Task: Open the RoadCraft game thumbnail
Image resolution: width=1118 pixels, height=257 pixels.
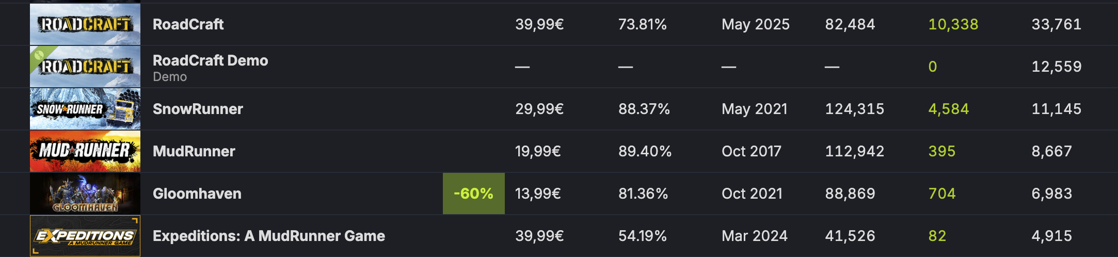Action: click(x=85, y=24)
